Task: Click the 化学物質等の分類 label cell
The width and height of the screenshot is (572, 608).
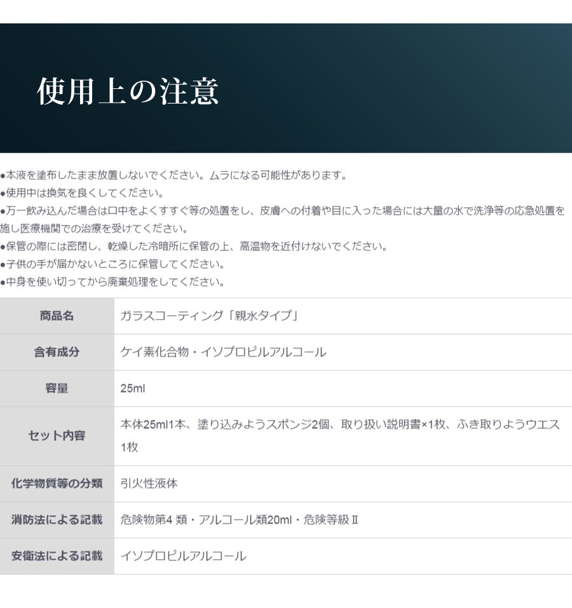Action: (57, 483)
